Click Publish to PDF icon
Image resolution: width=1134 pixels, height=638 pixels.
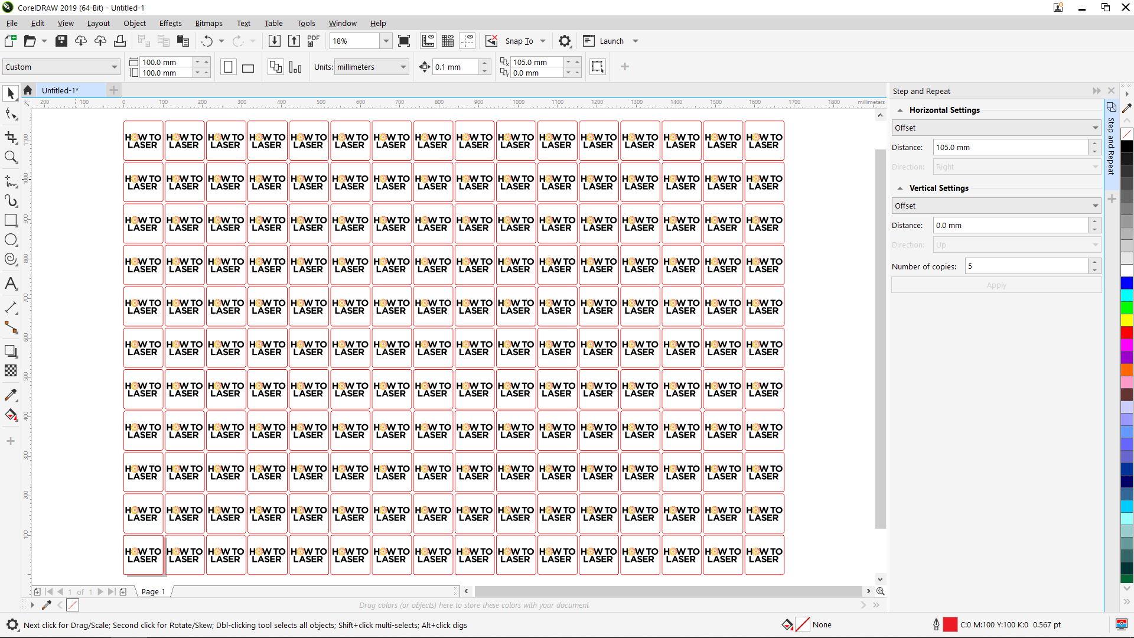point(314,41)
